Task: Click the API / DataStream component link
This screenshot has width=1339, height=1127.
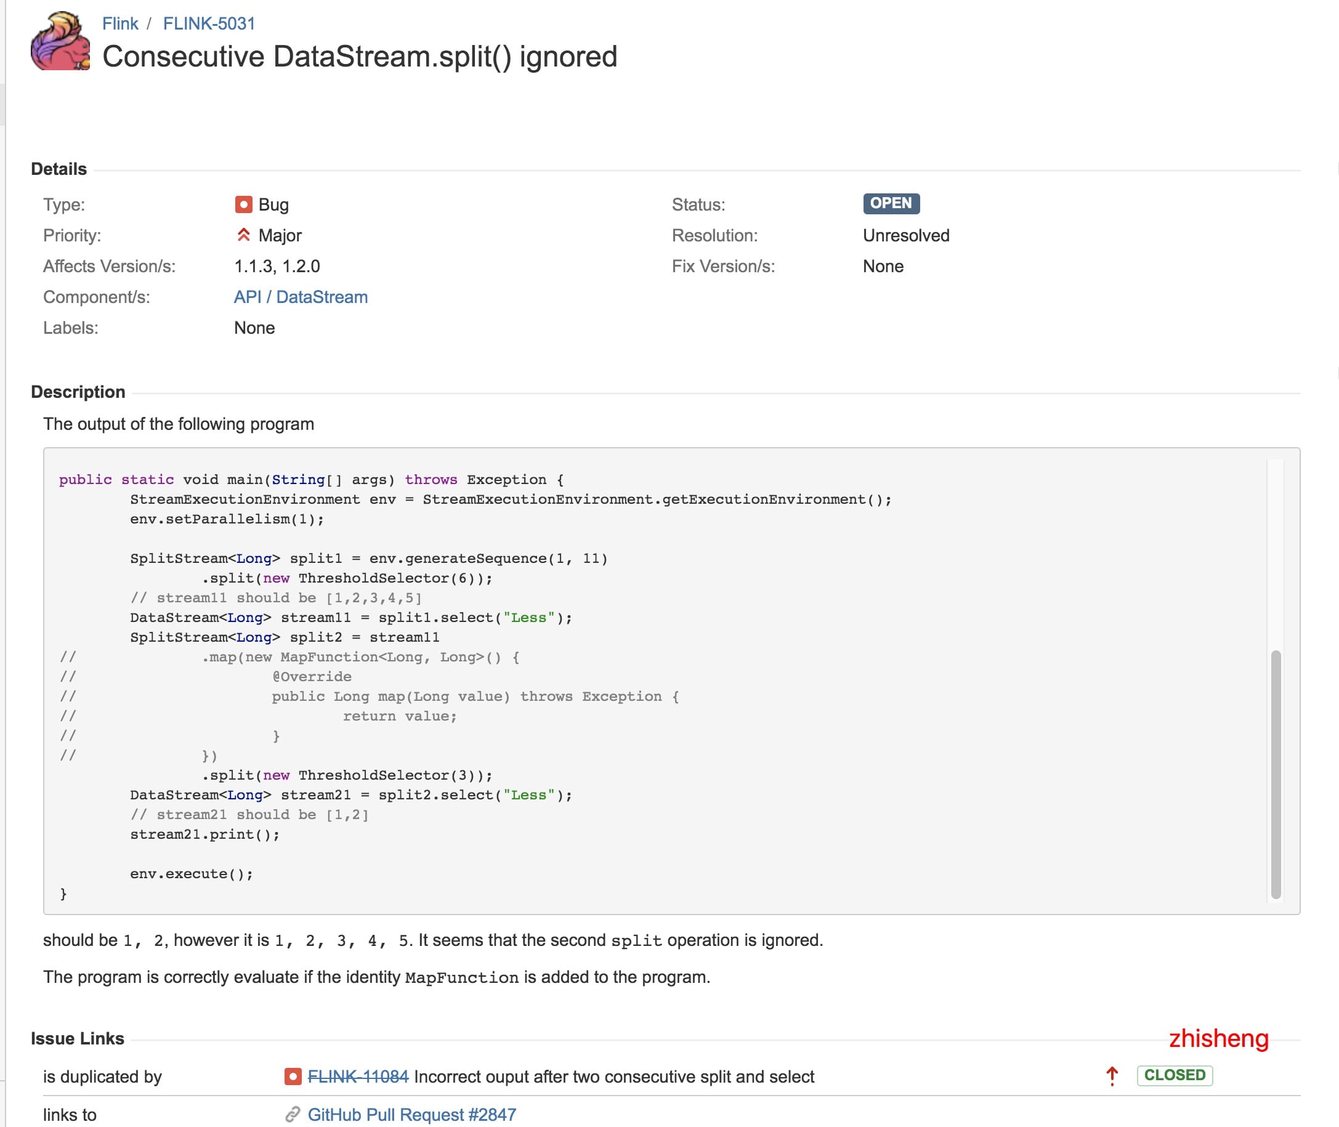Action: 299,296
